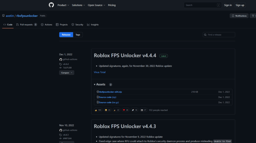Click the thumbs up reaction

click(98, 110)
